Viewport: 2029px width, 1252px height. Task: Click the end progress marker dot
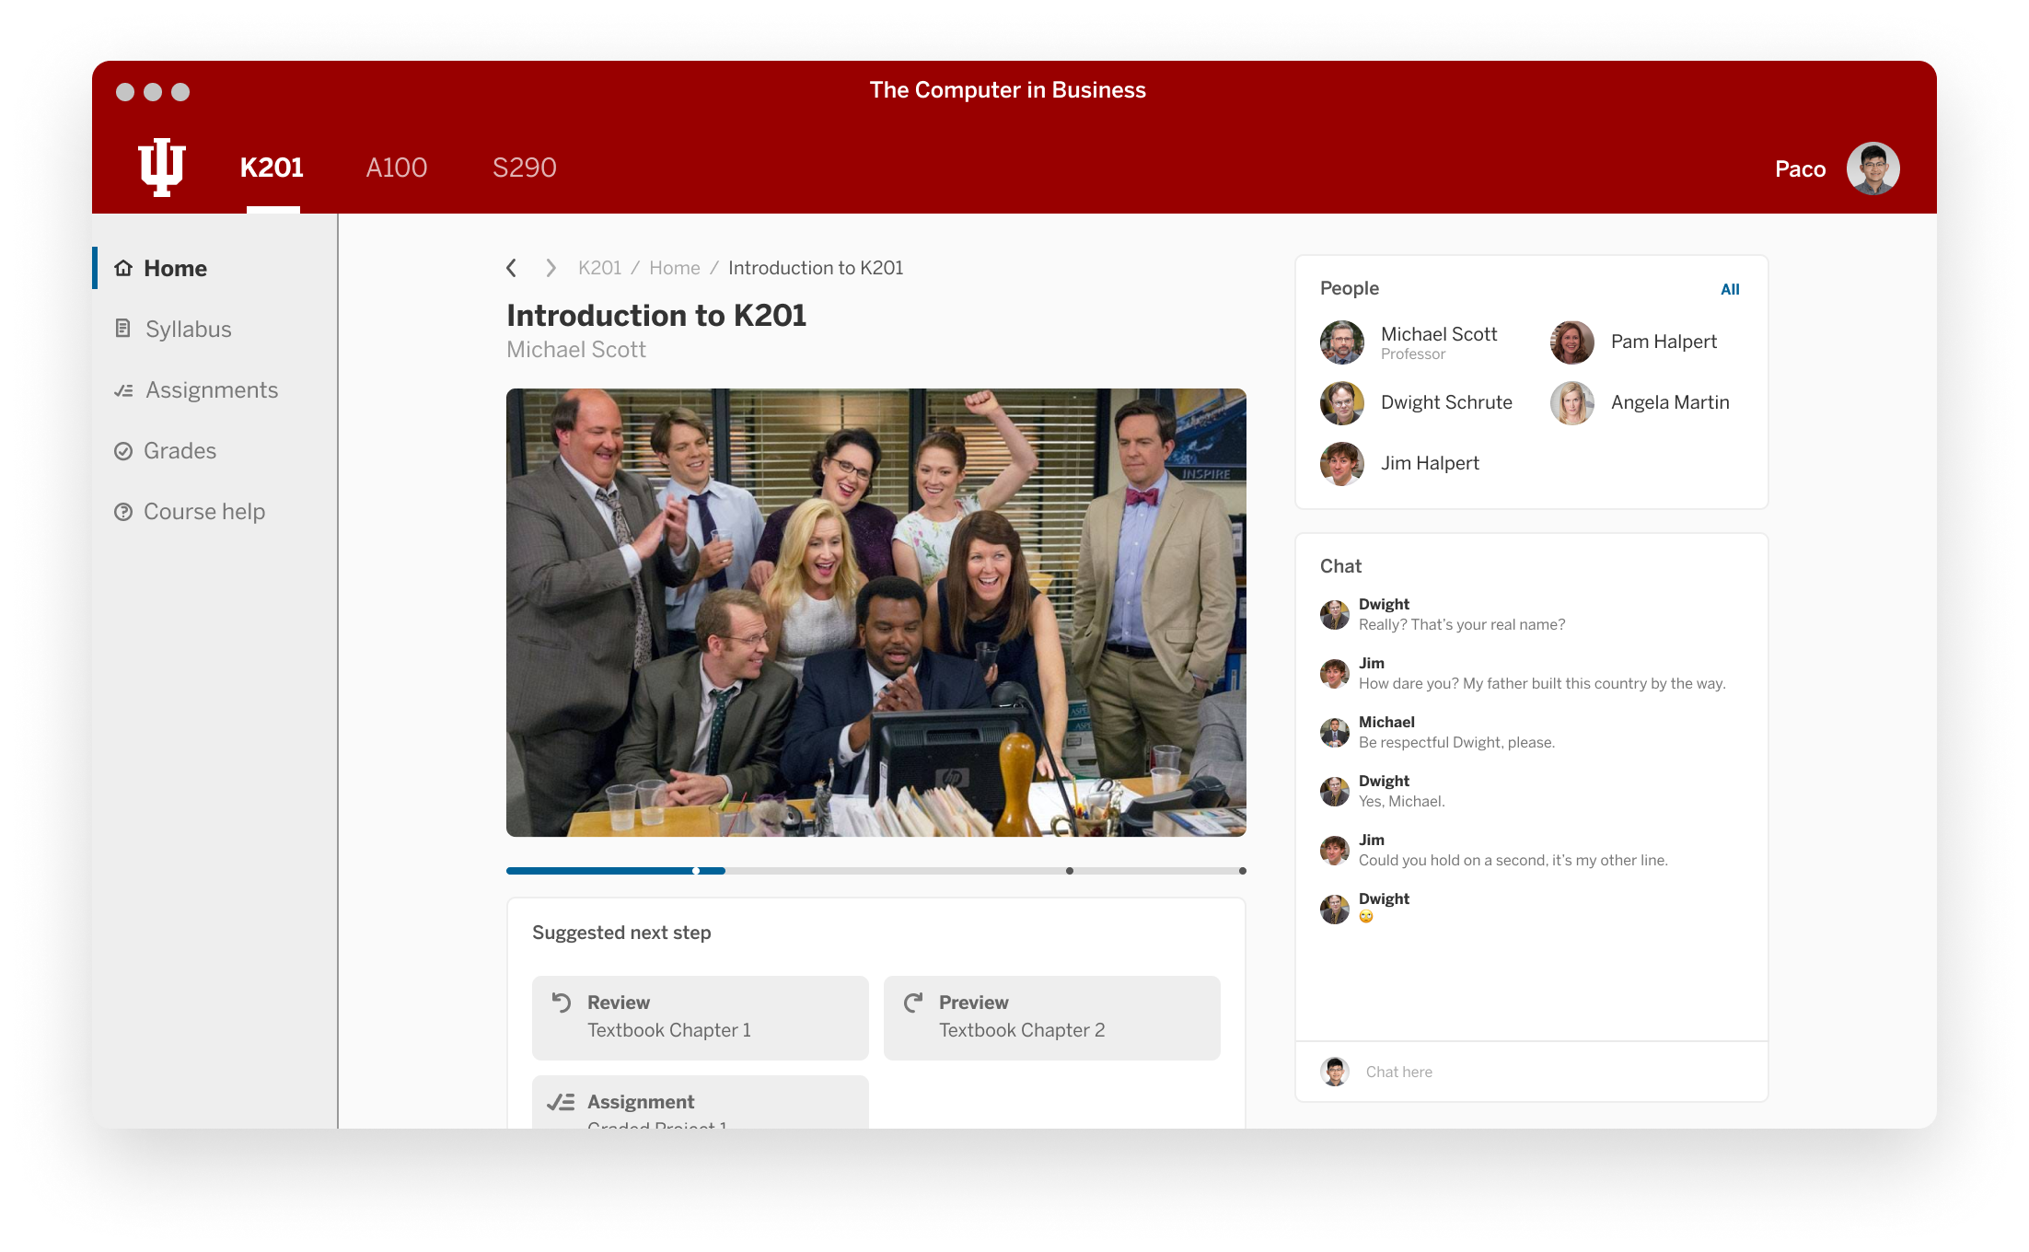(1243, 871)
